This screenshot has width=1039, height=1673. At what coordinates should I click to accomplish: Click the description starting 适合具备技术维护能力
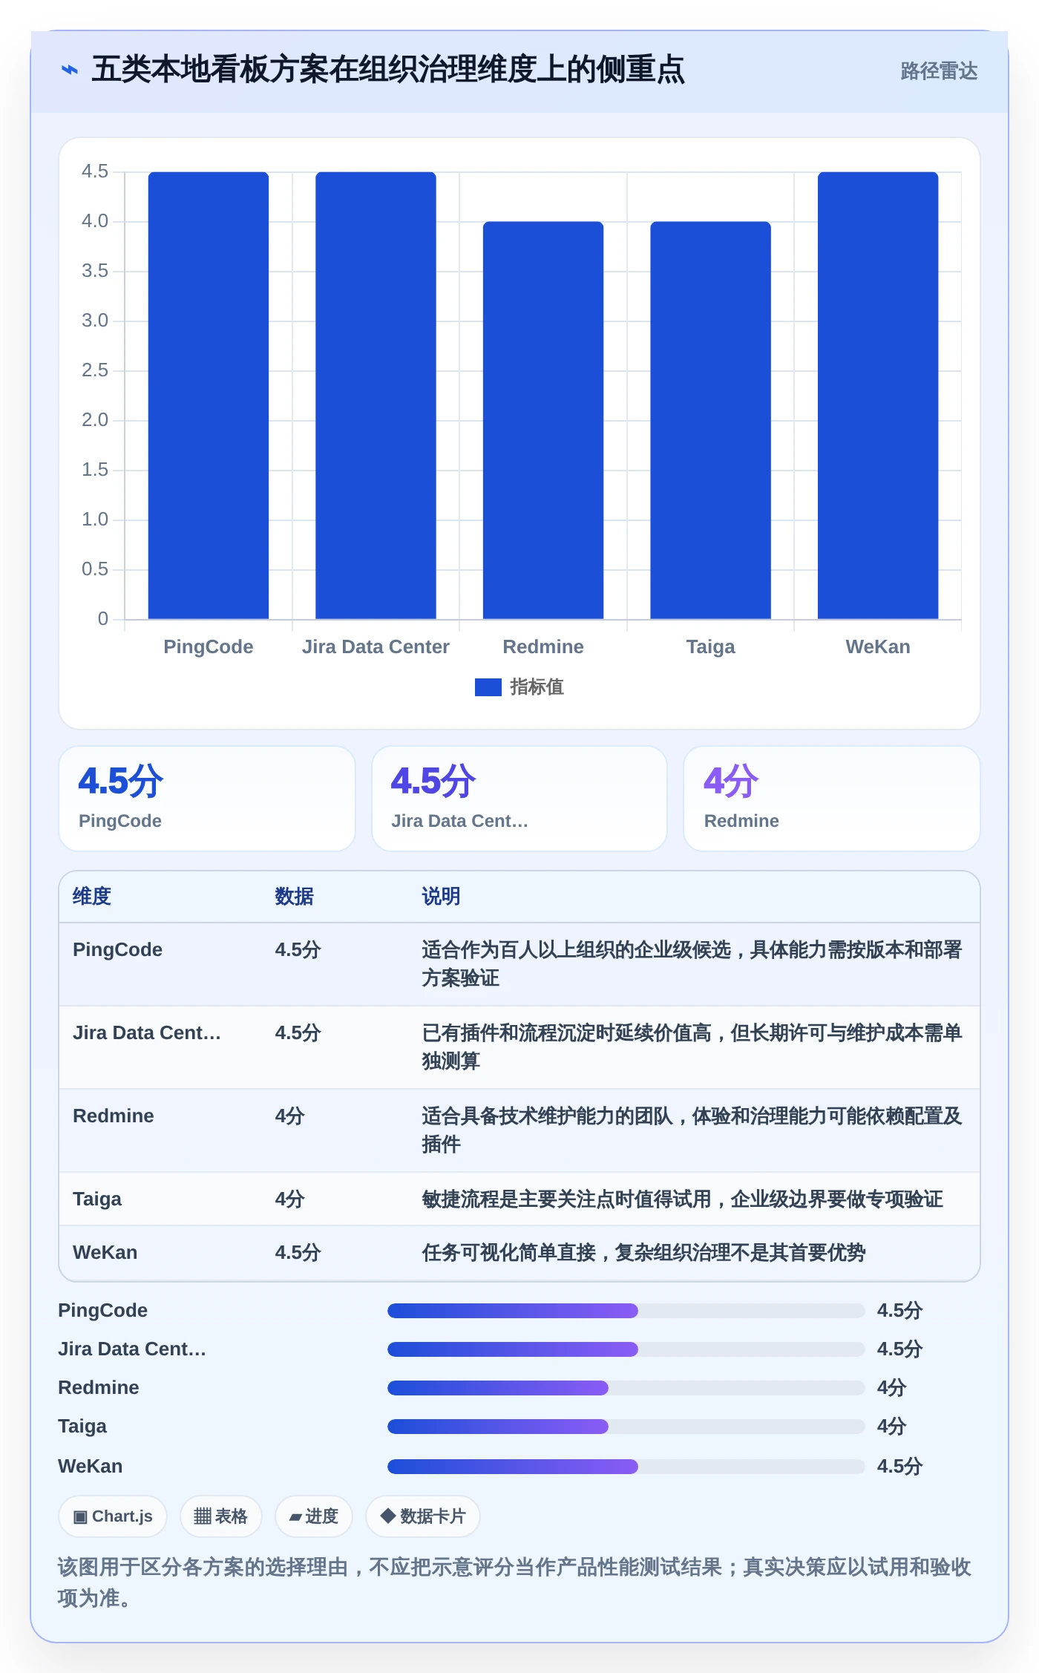[692, 1130]
